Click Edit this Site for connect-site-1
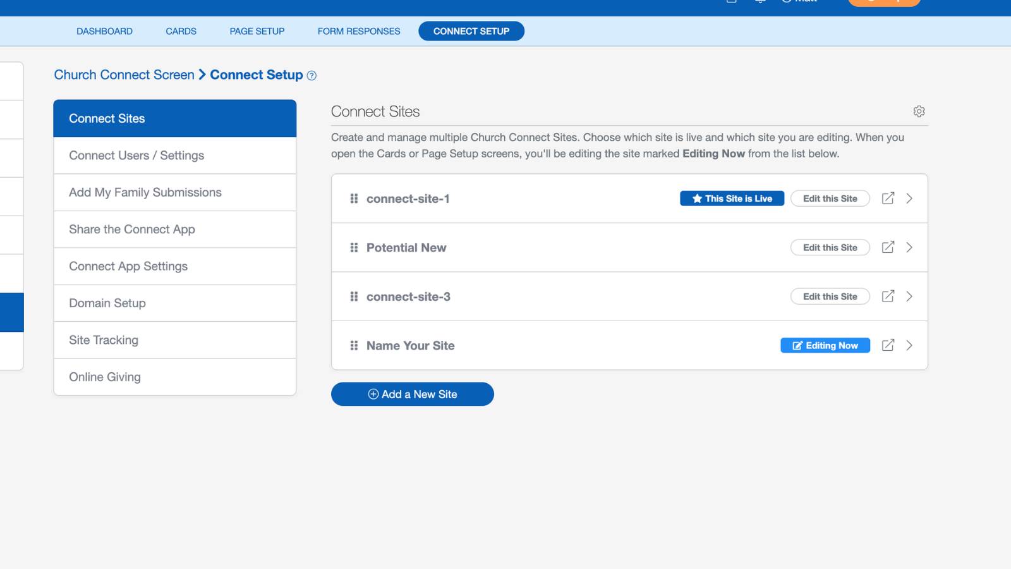Image resolution: width=1011 pixels, height=569 pixels. pos(830,199)
